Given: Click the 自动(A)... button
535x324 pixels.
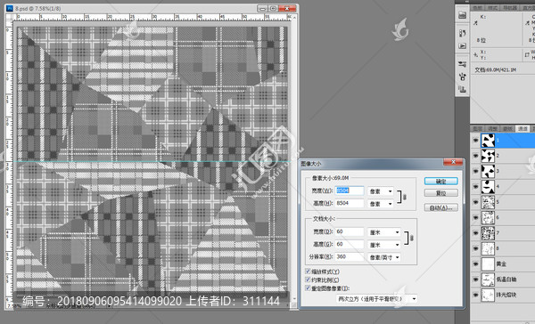Looking at the screenshot, I should 440,207.
